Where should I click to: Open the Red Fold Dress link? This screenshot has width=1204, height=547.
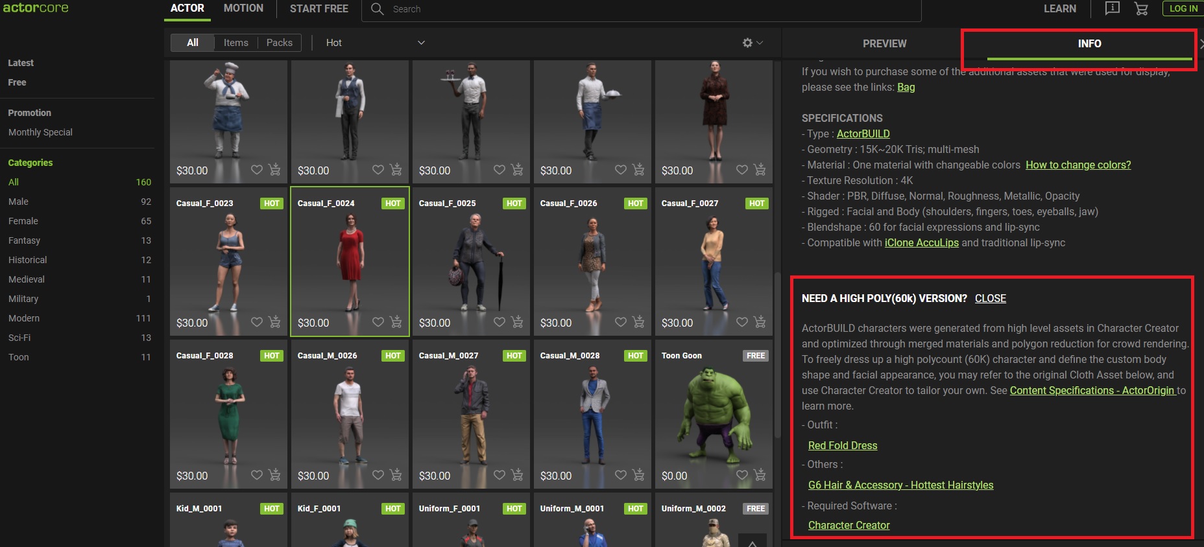843,446
